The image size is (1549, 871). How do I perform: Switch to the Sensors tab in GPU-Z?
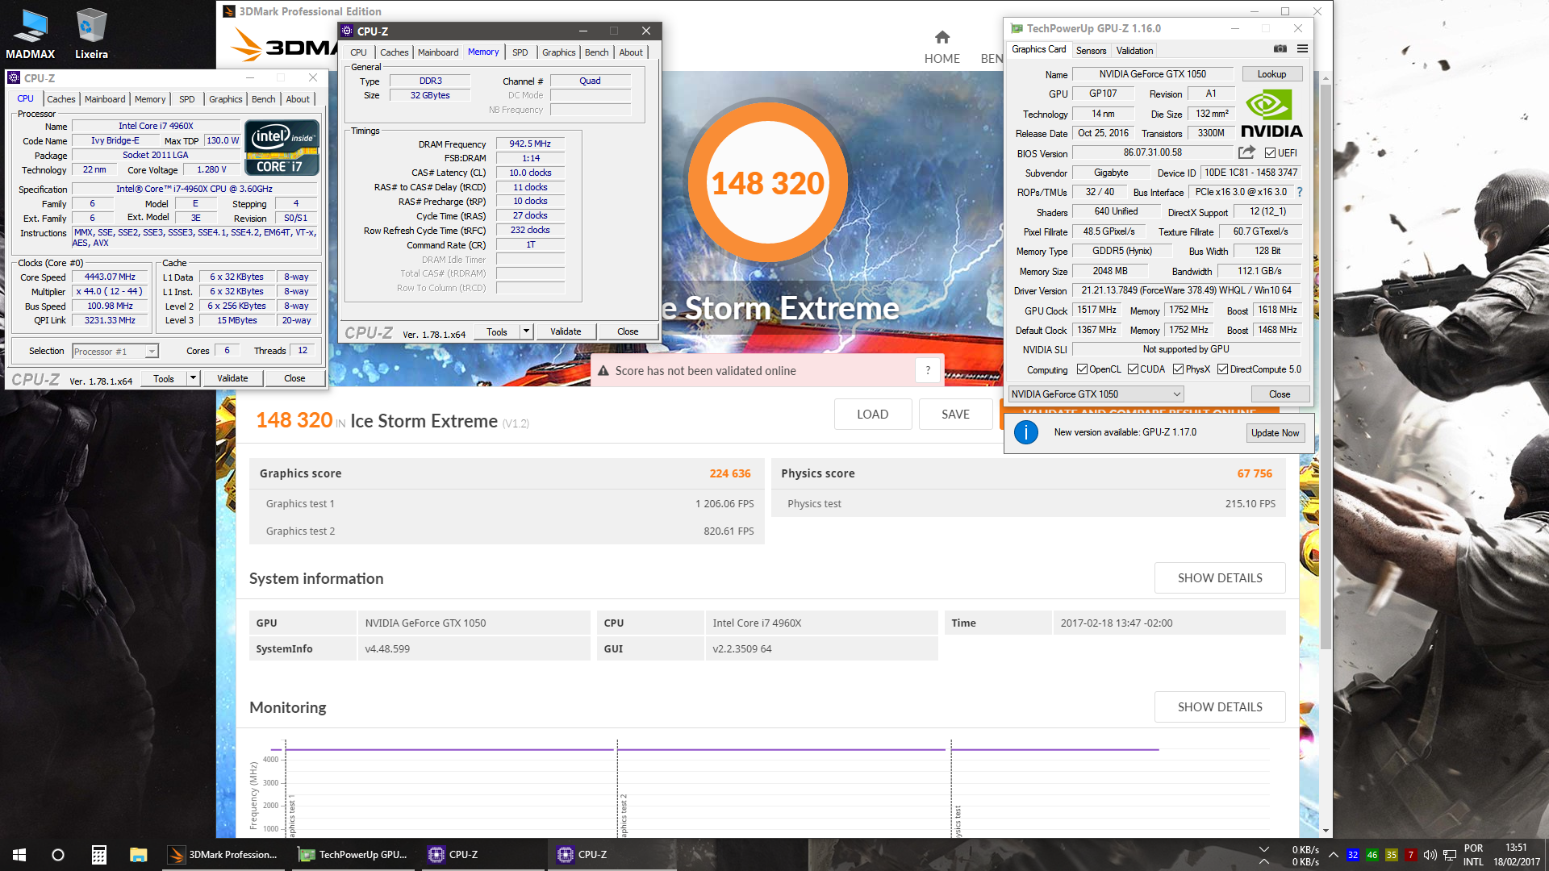click(x=1091, y=51)
